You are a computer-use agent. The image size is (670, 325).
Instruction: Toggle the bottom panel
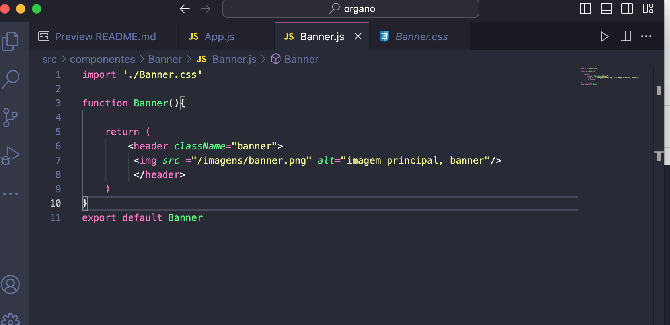coord(606,8)
